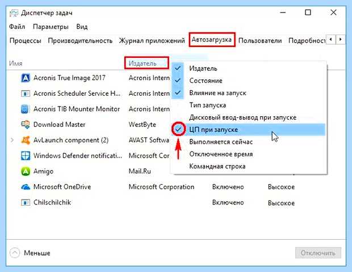Open the Параметры menu
The image size is (352, 272).
coord(51,27)
